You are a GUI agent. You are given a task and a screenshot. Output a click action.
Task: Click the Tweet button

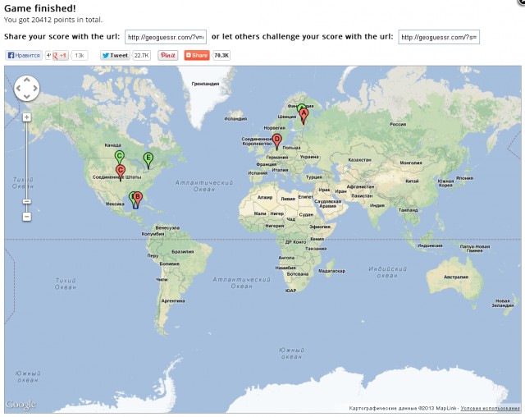pyautogui.click(x=115, y=55)
